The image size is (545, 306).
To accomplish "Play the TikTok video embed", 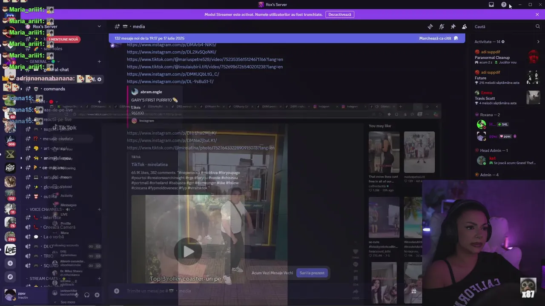I will tap(189, 252).
